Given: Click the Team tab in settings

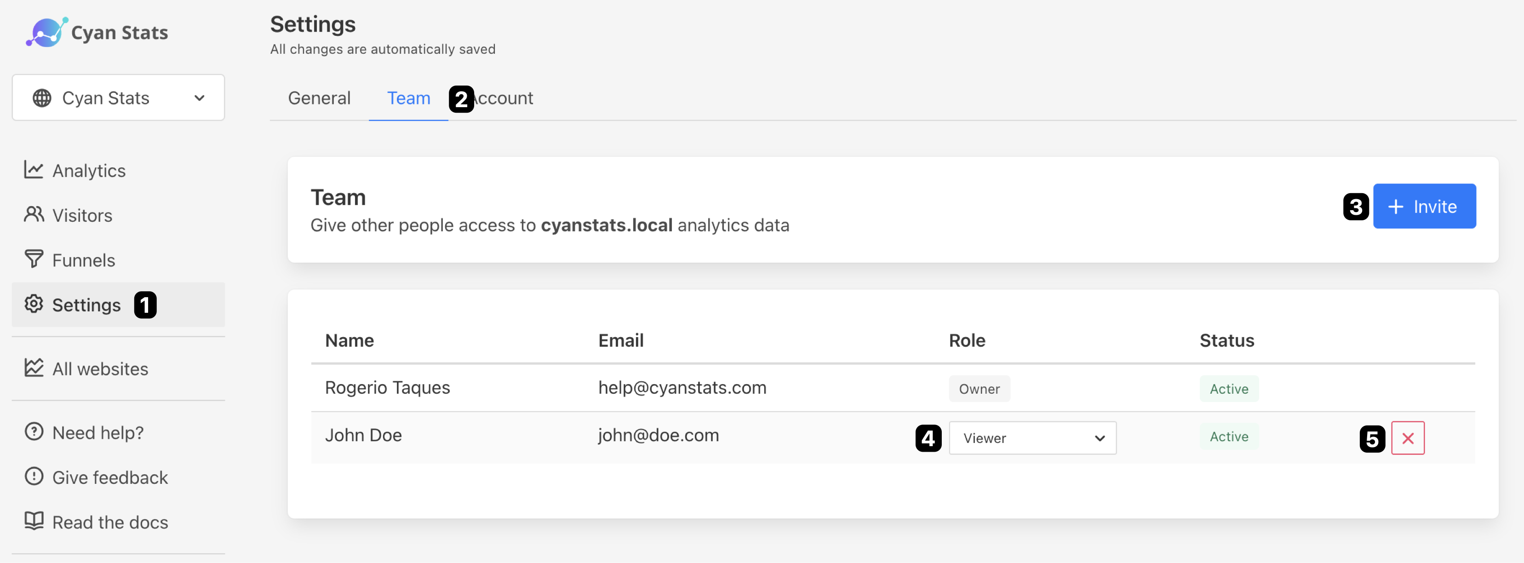Looking at the screenshot, I should coord(408,96).
